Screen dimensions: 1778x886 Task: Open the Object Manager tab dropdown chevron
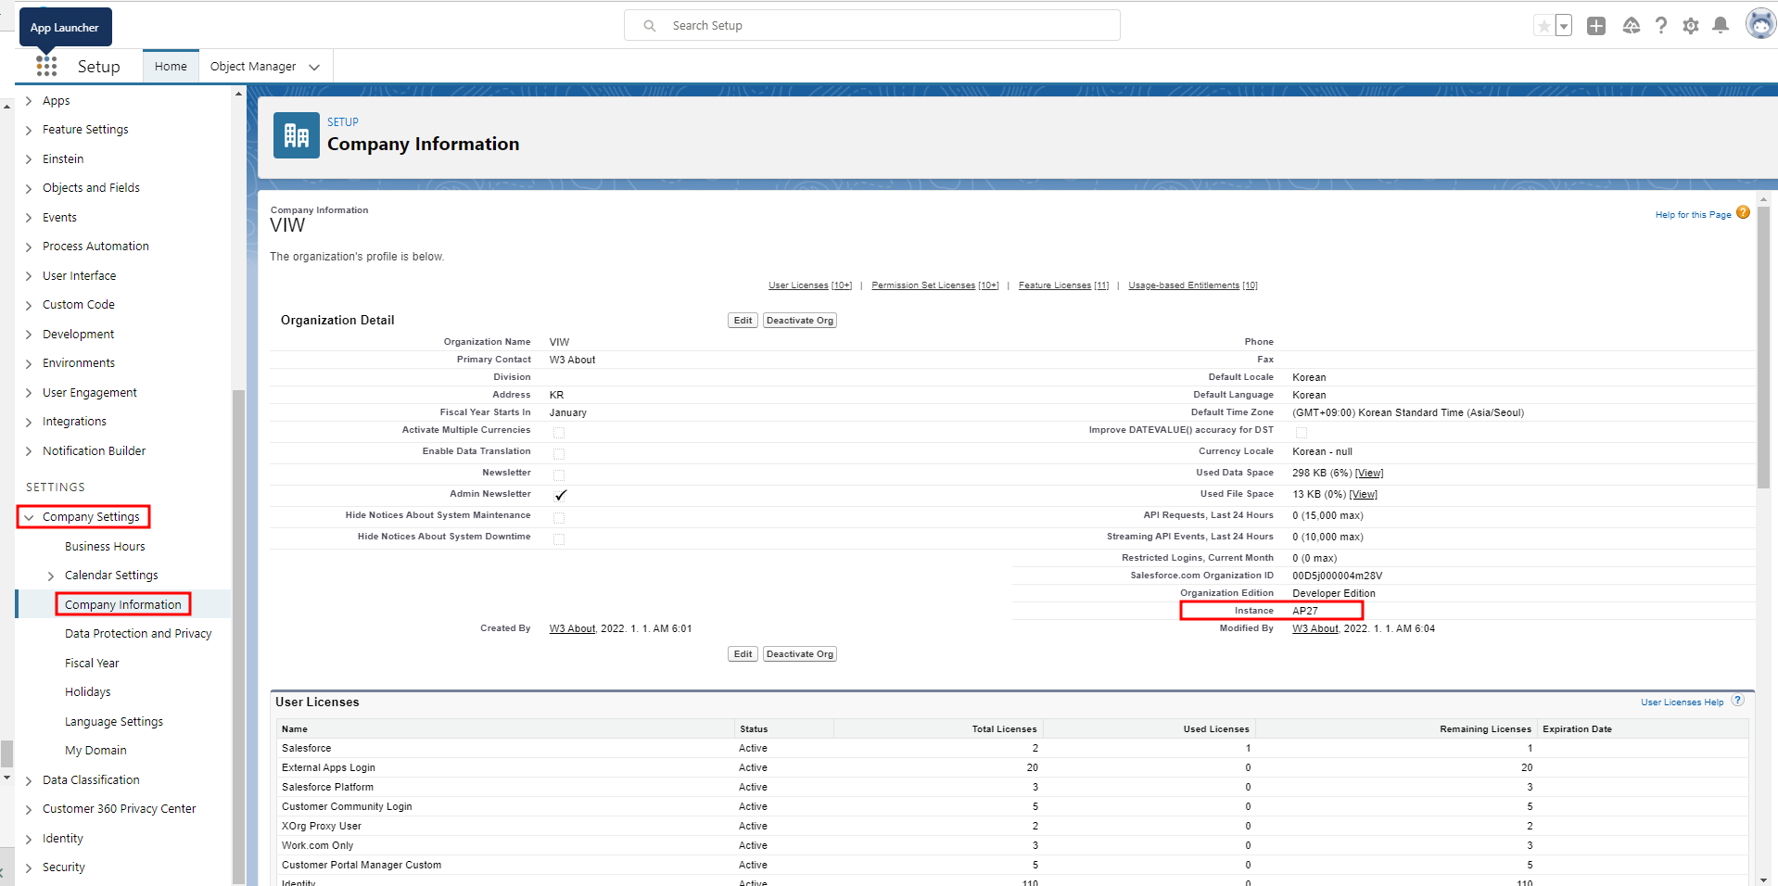point(314,67)
